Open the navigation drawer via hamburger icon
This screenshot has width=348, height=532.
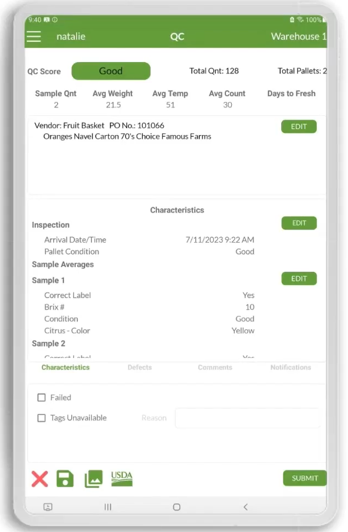[33, 37]
